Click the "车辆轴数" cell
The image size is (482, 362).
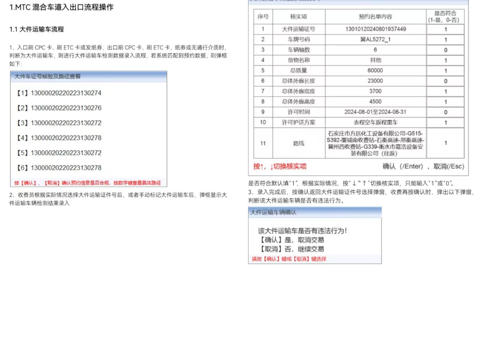(298, 50)
